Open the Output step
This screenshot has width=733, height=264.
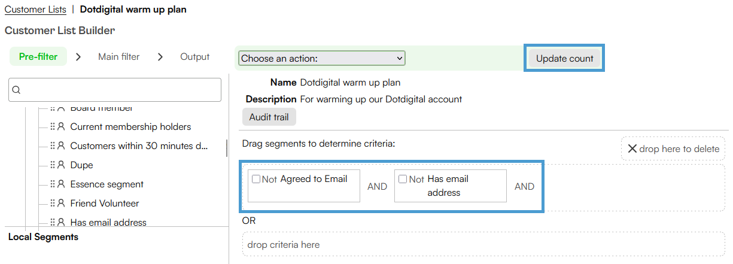coord(195,57)
